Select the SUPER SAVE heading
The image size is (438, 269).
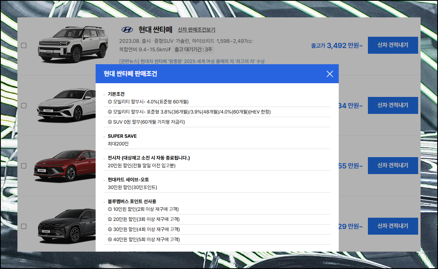122,136
